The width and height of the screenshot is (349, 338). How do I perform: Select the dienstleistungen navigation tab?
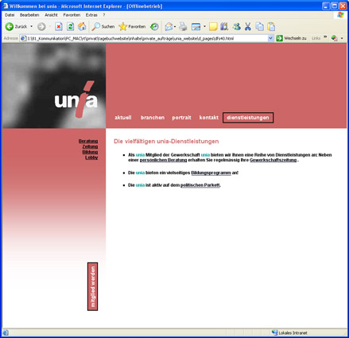248,118
